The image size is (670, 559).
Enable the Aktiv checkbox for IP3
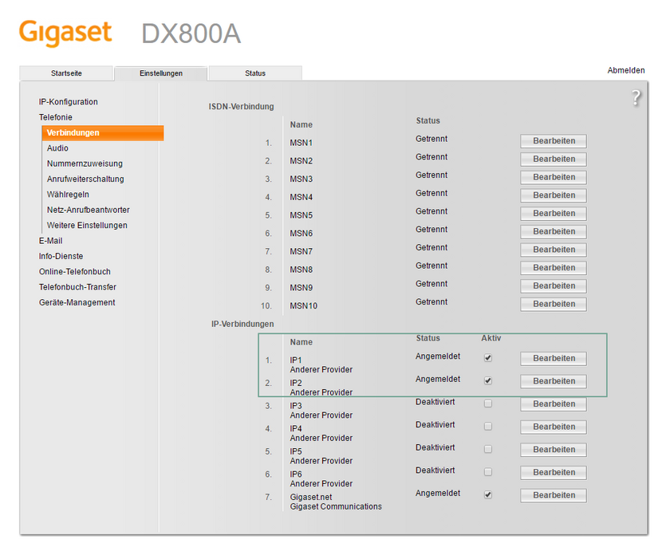coord(489,403)
